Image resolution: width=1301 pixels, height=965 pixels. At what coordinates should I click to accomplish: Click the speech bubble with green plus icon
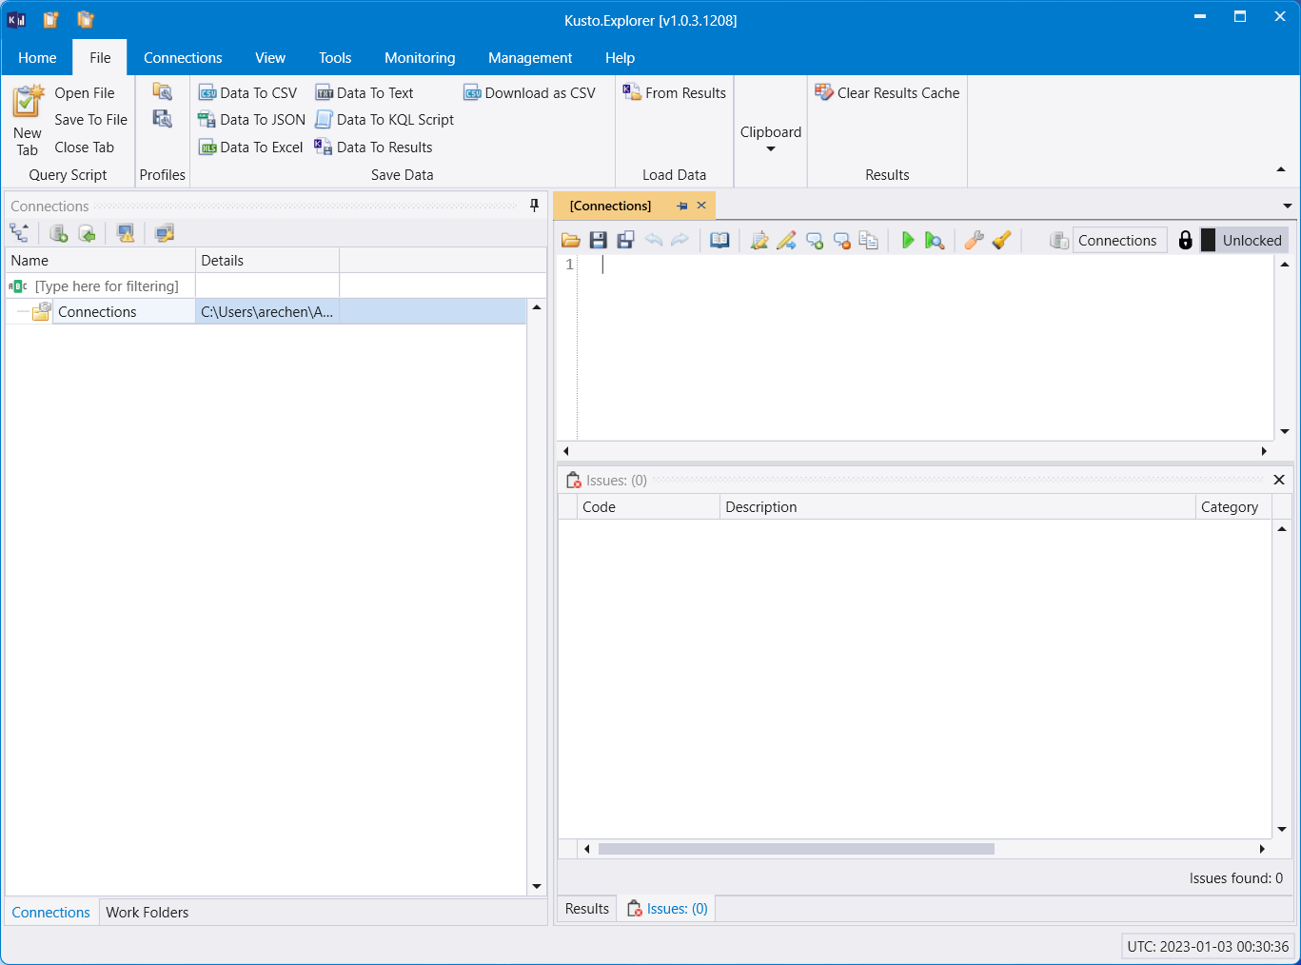tap(815, 241)
